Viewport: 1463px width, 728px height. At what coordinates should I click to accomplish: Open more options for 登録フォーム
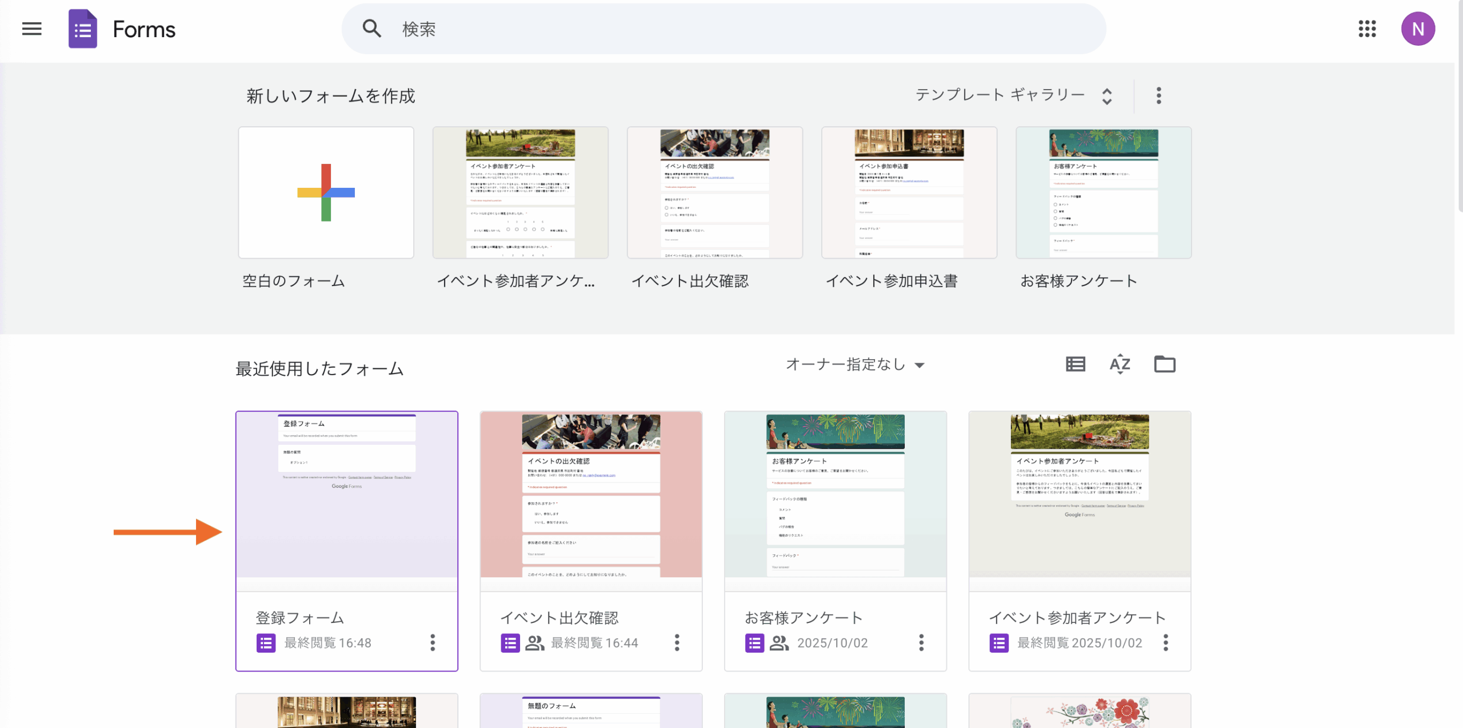[433, 642]
